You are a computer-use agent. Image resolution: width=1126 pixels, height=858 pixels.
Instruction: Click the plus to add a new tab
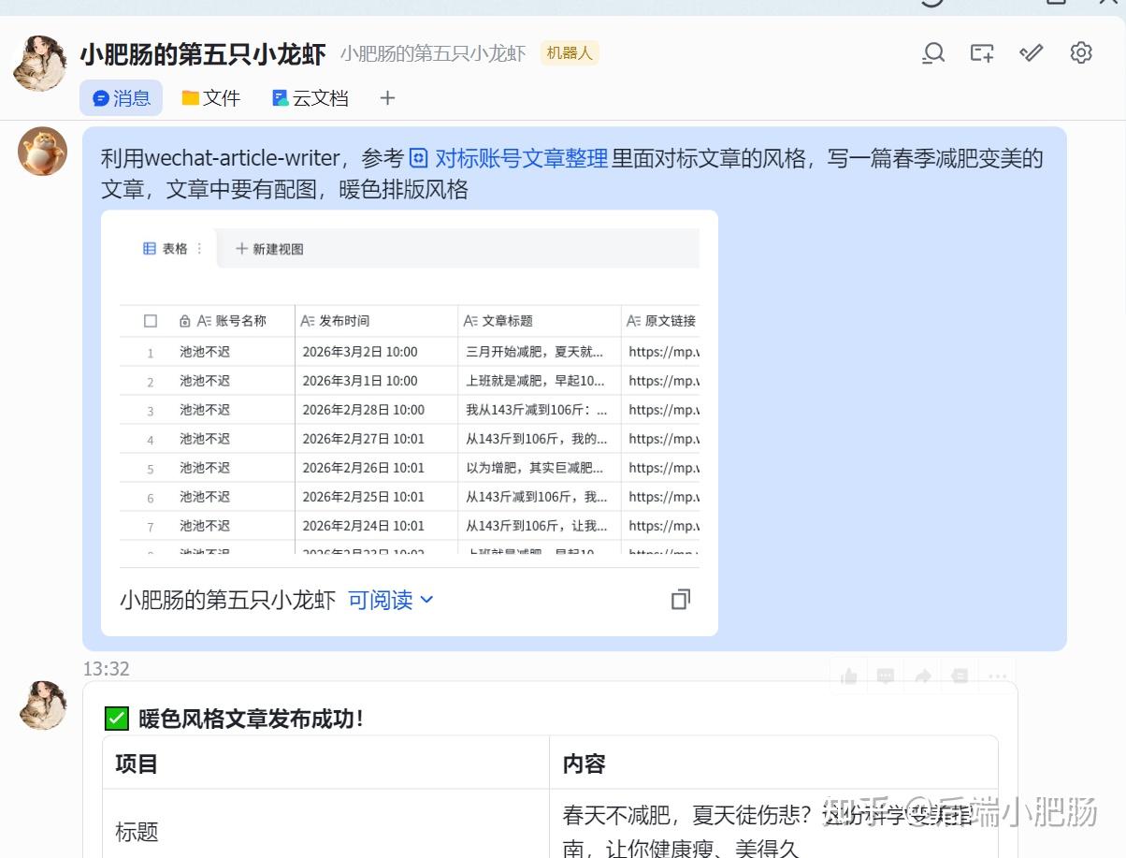coord(387,98)
